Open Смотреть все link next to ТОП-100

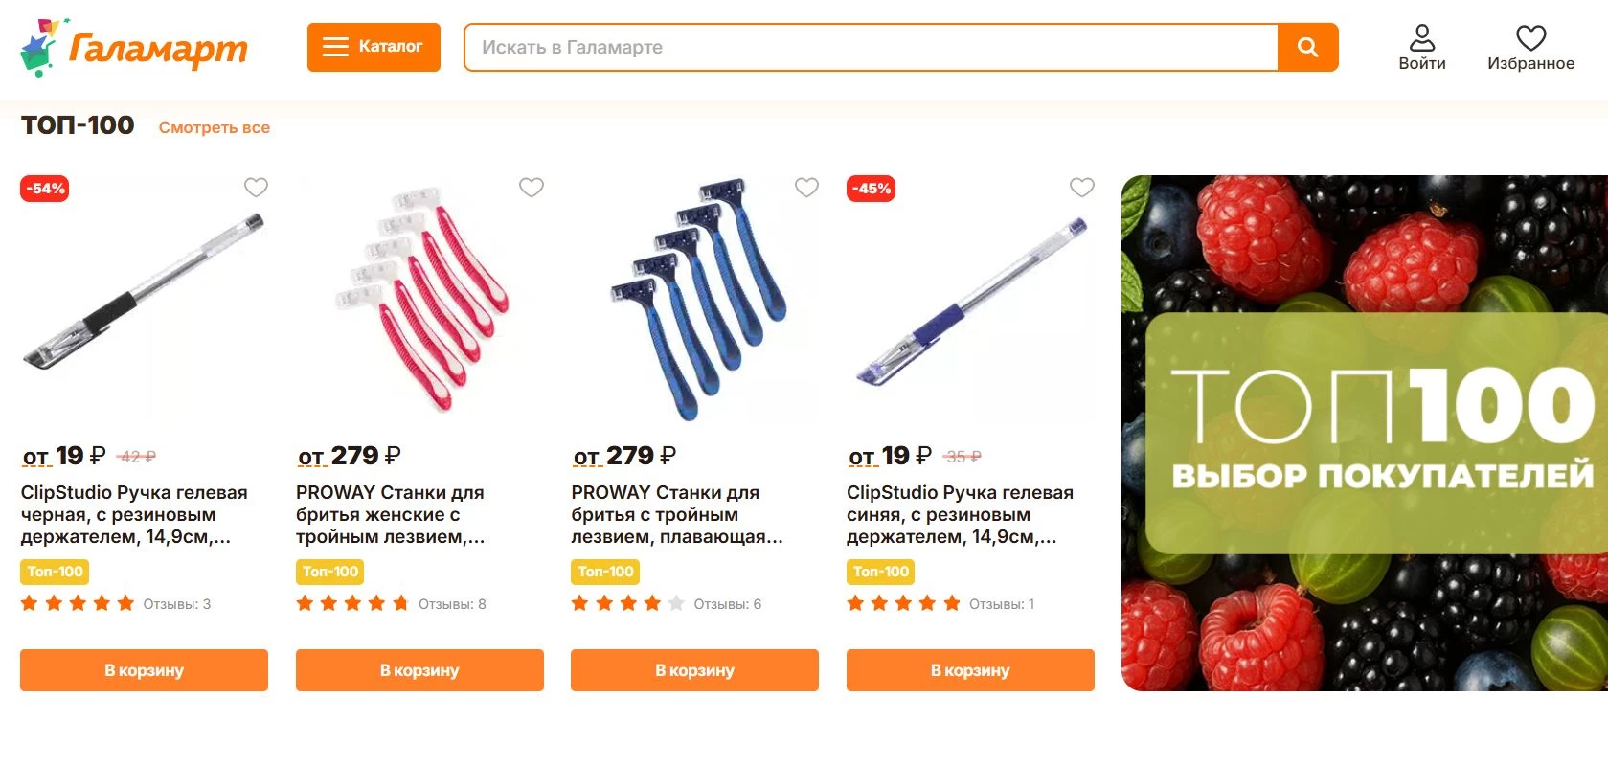click(x=215, y=127)
